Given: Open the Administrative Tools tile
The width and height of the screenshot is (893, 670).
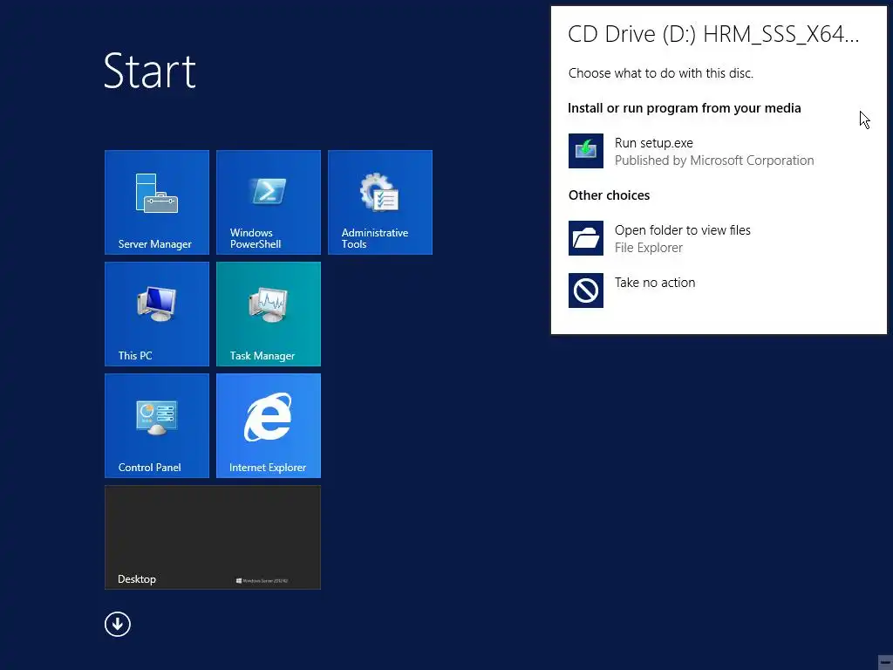Looking at the screenshot, I should pyautogui.click(x=380, y=202).
